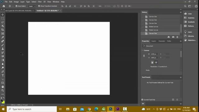Open the Filter menu
The image size is (199, 112).
[x=39, y=2]
